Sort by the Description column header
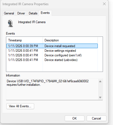Screen dimensions: 113x125 (x=70, y=40)
